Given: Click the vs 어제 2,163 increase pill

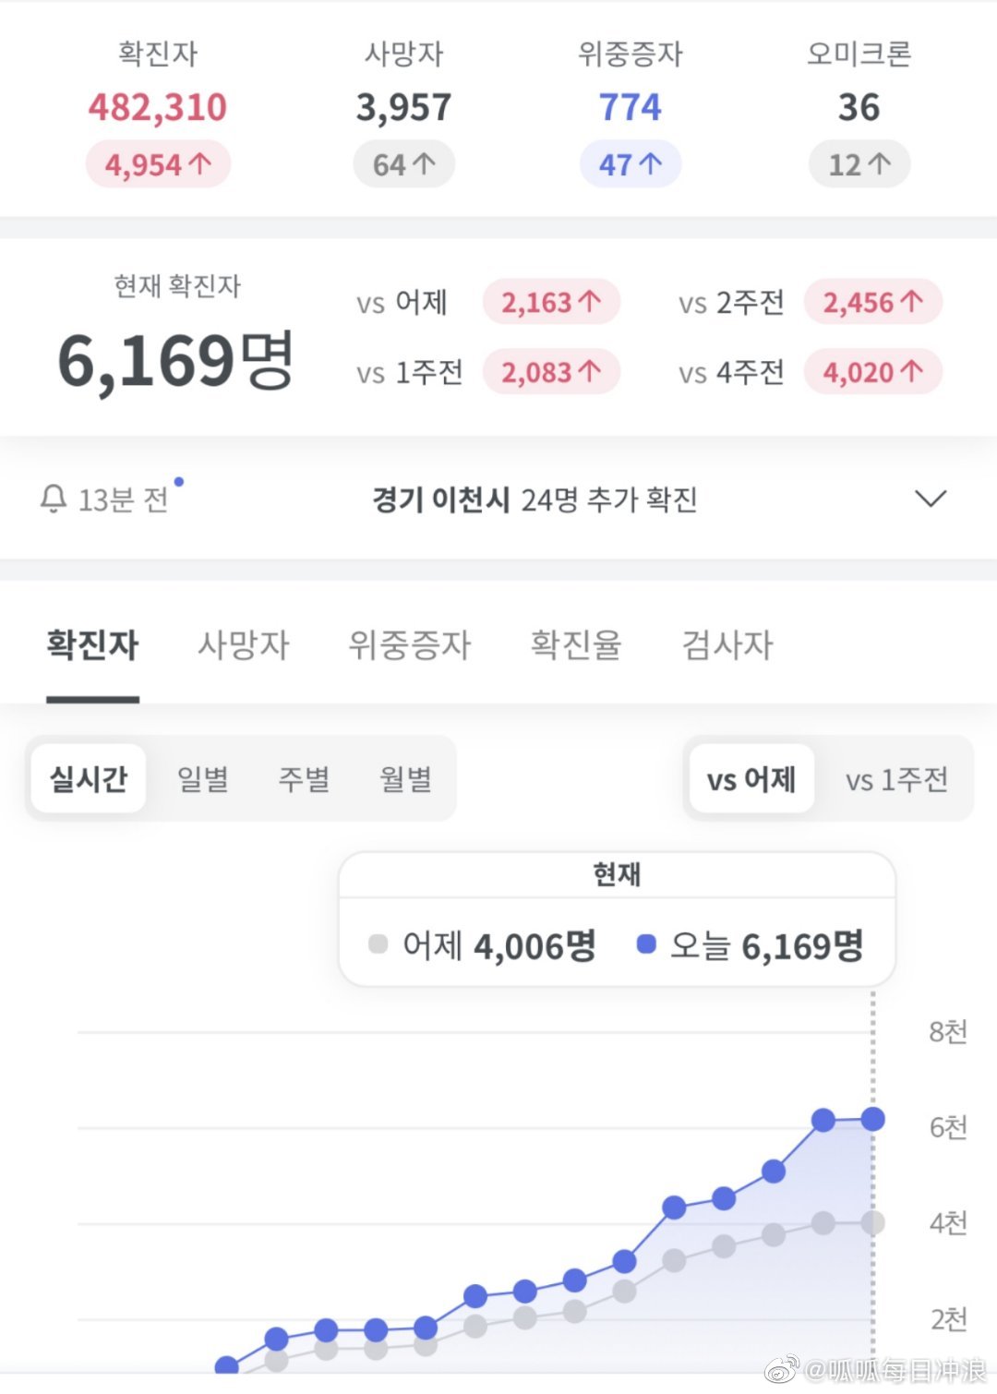Looking at the screenshot, I should pos(551,303).
